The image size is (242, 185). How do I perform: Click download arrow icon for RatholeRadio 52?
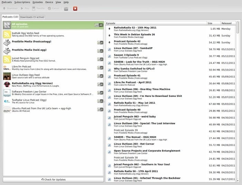(110, 29)
